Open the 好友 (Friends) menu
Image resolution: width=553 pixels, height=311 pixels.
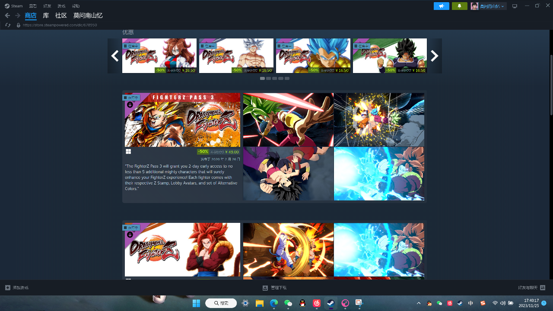[47, 6]
